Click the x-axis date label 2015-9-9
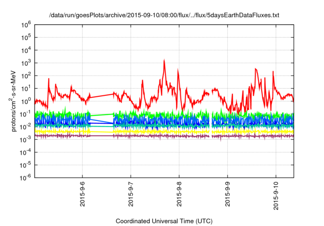 tap(227, 194)
